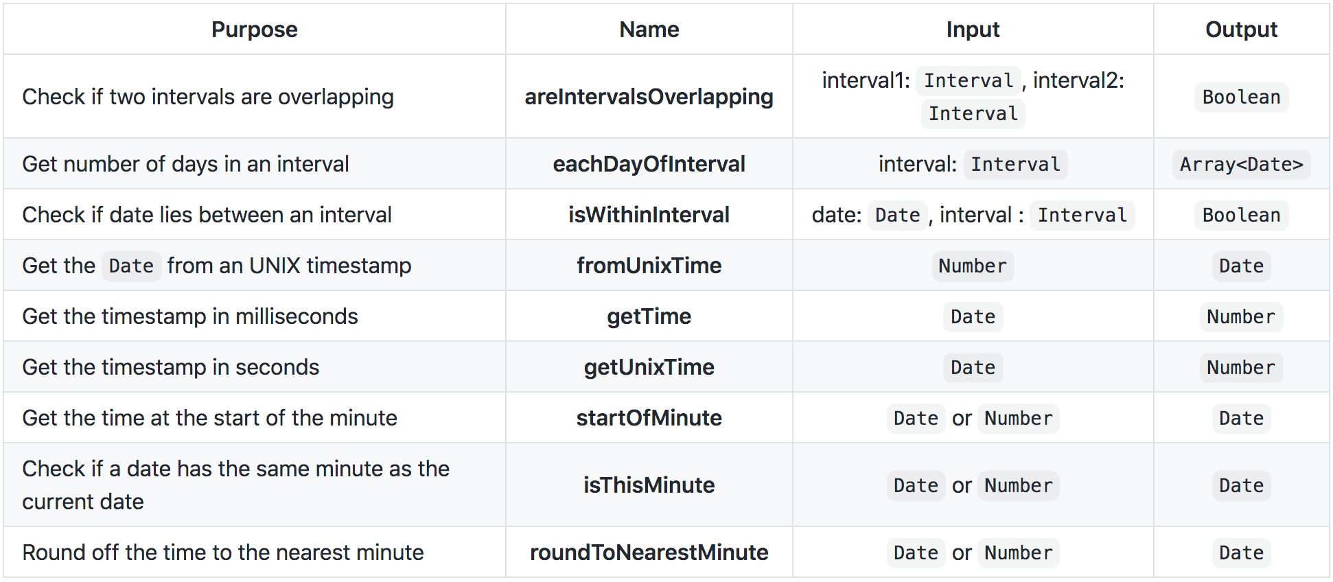
Task: Click the Input column header
Action: [972, 30]
